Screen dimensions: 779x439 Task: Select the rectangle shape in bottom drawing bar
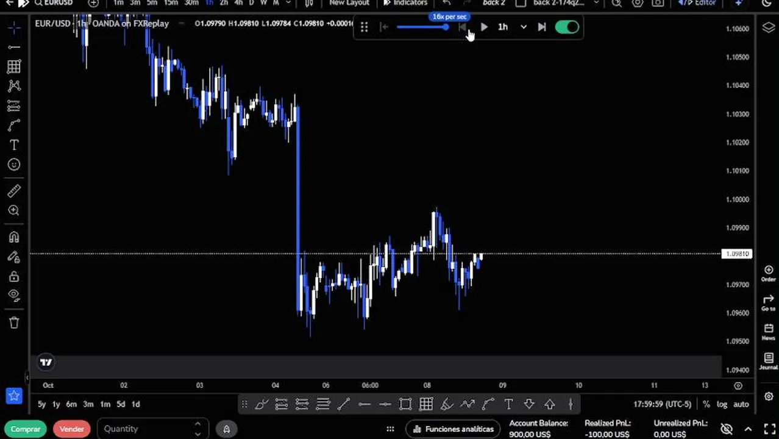click(x=405, y=404)
